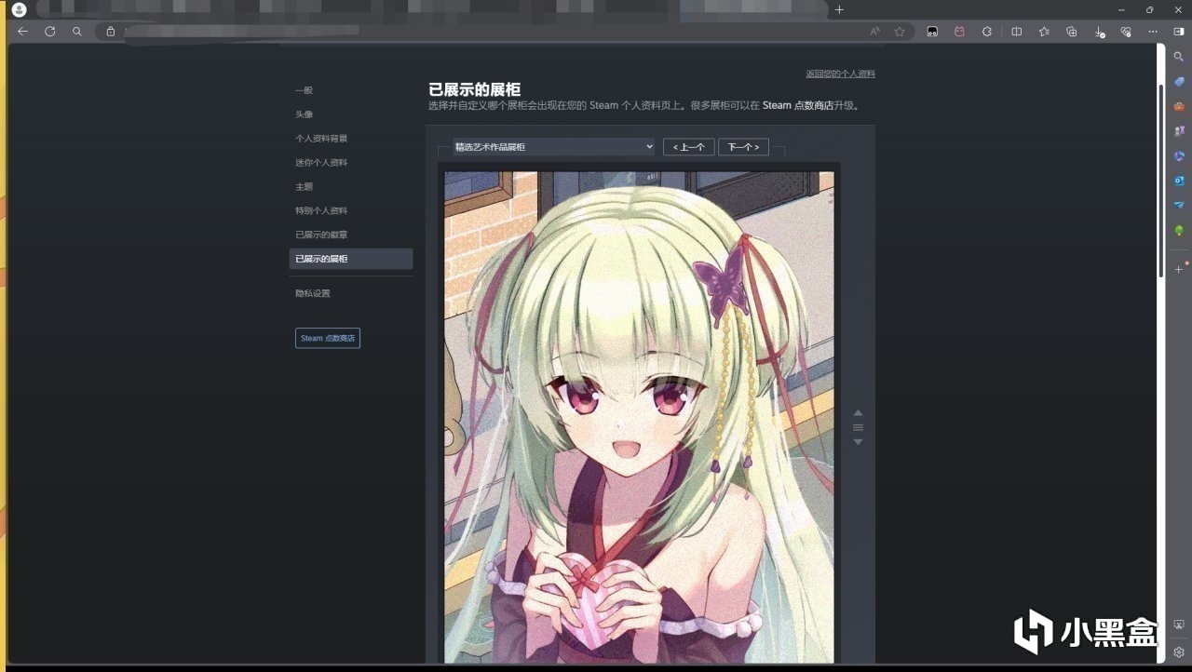Click the search magnifier beside the address bar
The width and height of the screenshot is (1192, 672).
[77, 32]
